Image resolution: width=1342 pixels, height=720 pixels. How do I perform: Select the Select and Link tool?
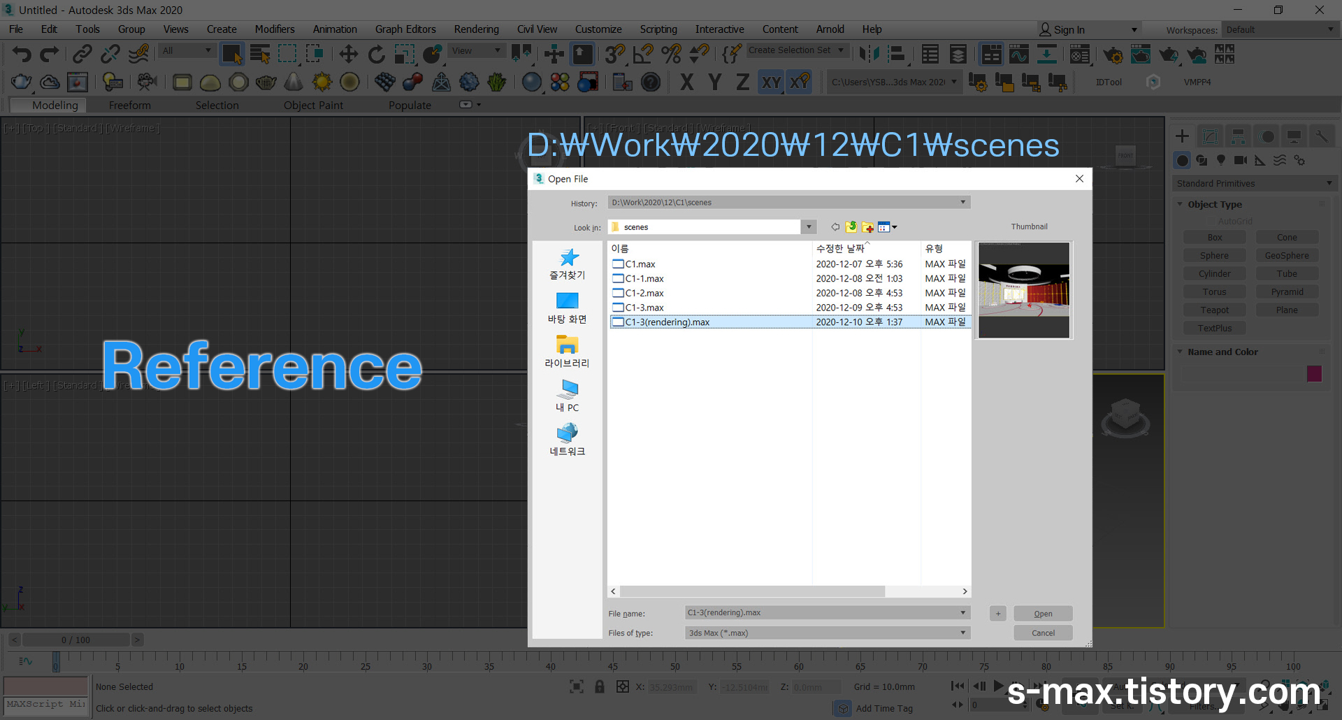pyautogui.click(x=82, y=54)
